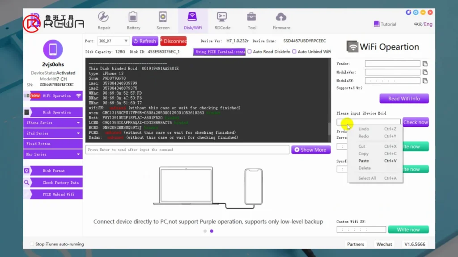This screenshot has width=458, height=257.
Task: Click the magnifier icon beside Check Factory Data
Action: point(26,182)
